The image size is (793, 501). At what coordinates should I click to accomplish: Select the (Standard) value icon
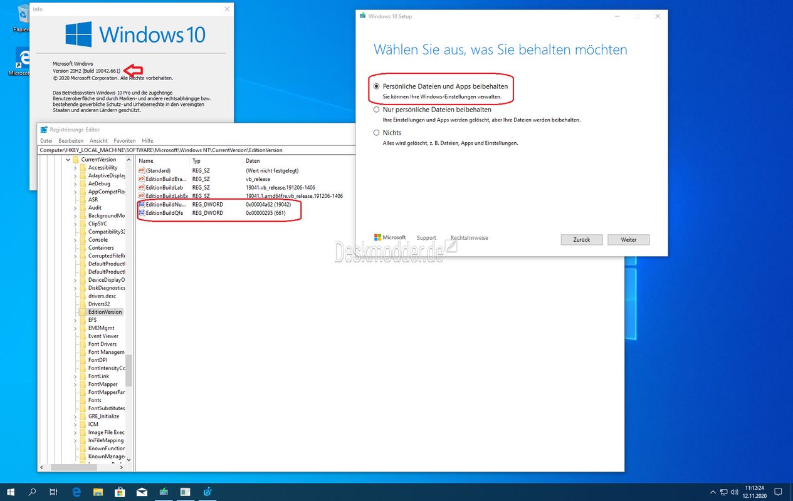(141, 170)
